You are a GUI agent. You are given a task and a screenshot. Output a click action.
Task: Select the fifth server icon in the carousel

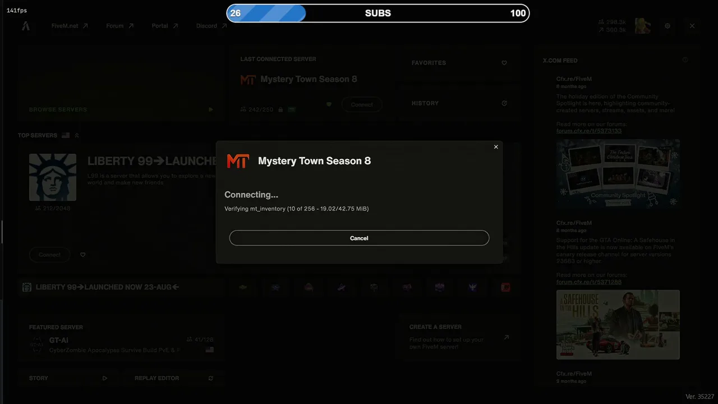pyautogui.click(x=374, y=287)
